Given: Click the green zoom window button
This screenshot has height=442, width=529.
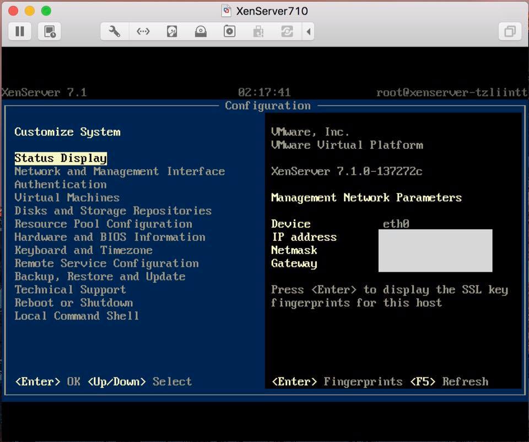Looking at the screenshot, I should [46, 11].
